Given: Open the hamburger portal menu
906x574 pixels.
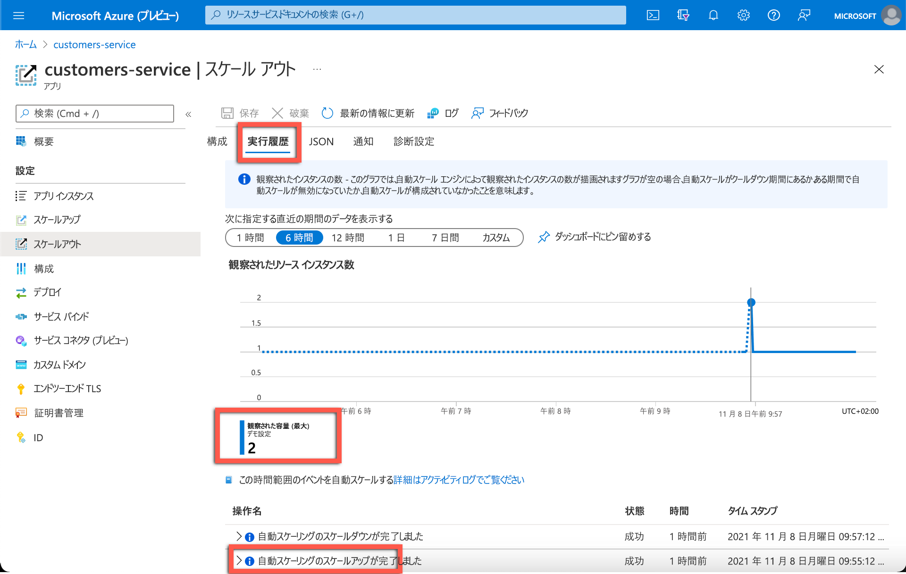Looking at the screenshot, I should (19, 16).
